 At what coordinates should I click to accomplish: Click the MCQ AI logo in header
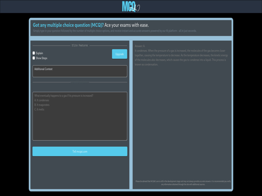131,7
